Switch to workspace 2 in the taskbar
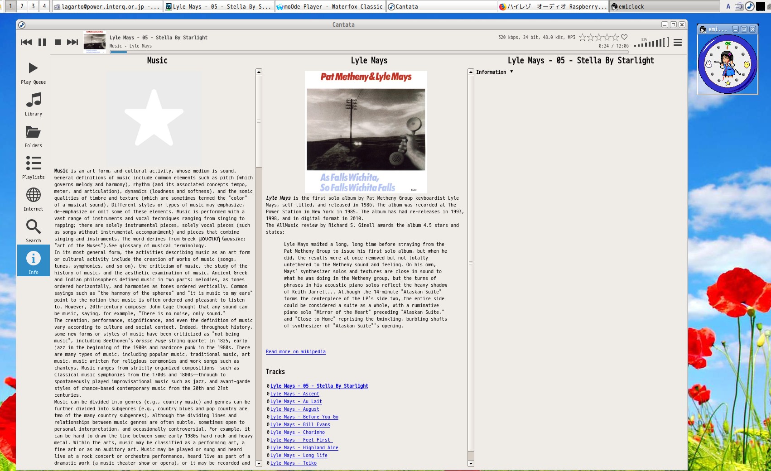Viewport: 771px width, 471px height. (22, 6)
